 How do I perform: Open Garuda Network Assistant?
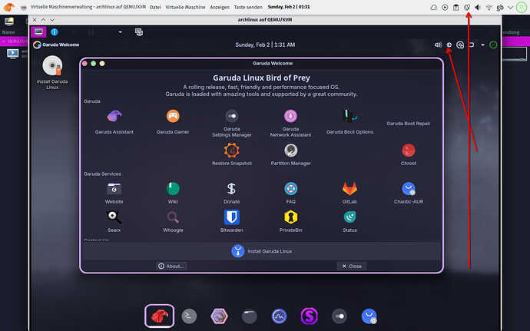pyautogui.click(x=290, y=123)
